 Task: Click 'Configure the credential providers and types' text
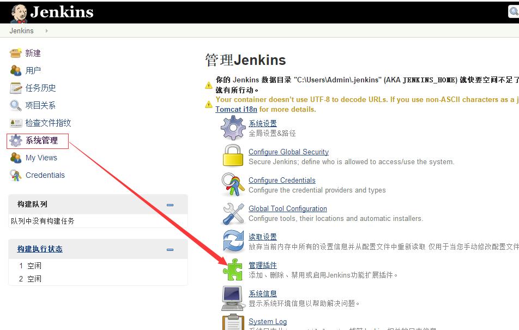(x=317, y=190)
